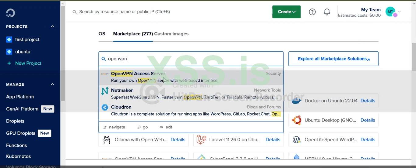
Task: Click the New badge beside GenAI Platform
Action: [x=48, y=109]
